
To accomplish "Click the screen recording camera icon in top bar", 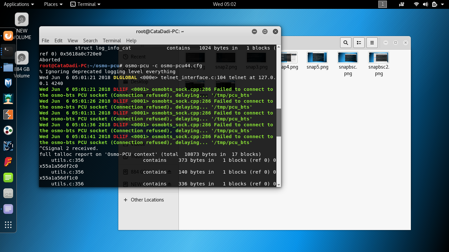I will [401, 4].
